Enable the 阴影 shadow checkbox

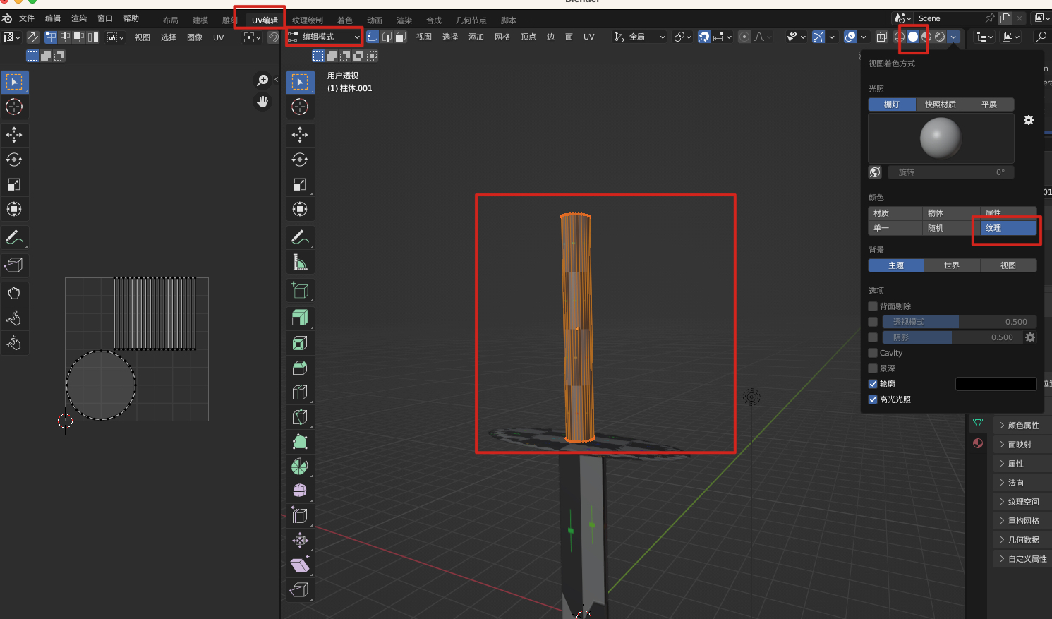pos(873,337)
